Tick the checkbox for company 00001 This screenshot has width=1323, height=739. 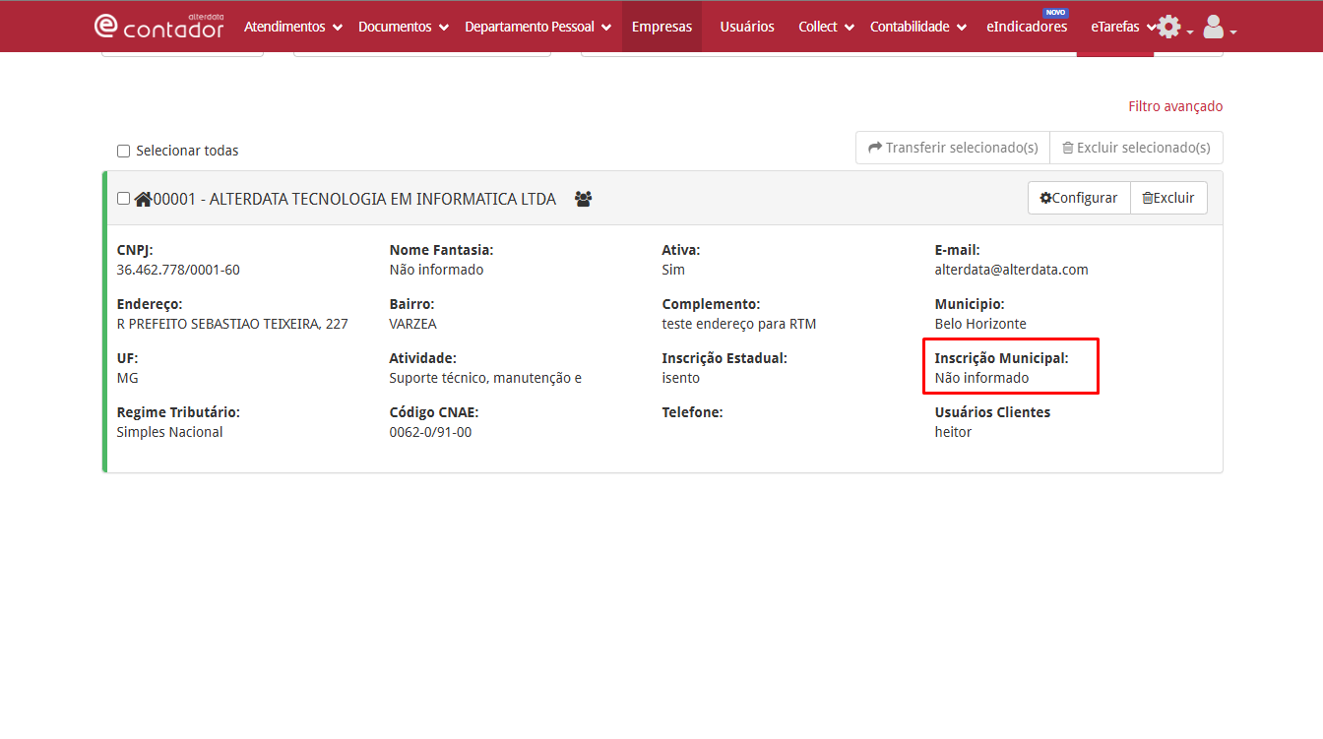pos(123,198)
